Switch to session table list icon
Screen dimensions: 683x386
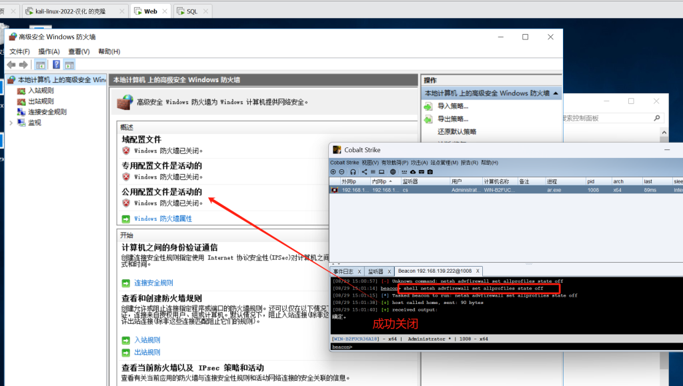pos(373,172)
